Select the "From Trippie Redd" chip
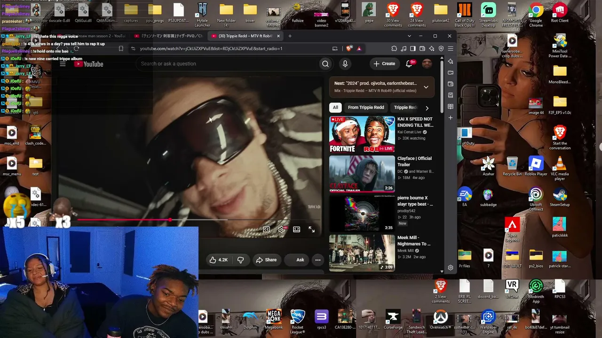 tap(366, 108)
